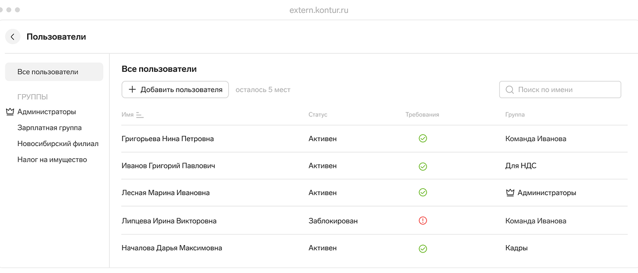Click red warning icon for Липцева Ирина Викторовна
638x273 pixels.
tap(423, 221)
